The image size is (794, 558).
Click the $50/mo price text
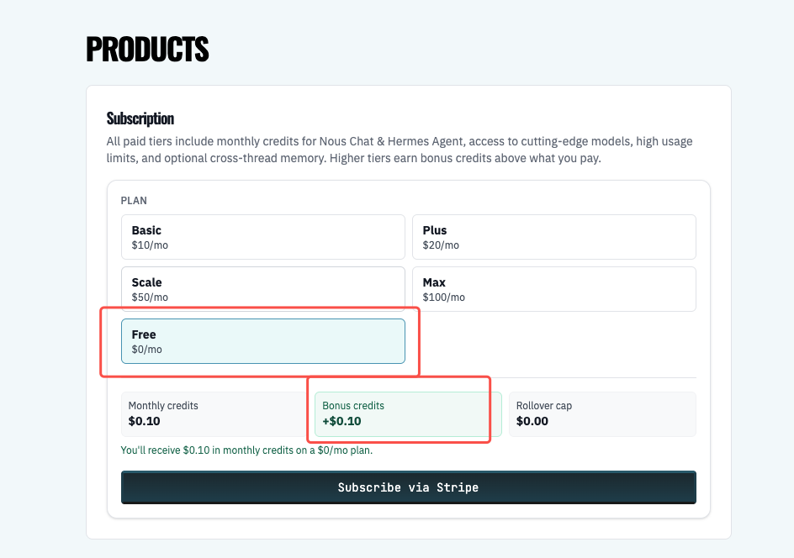(x=151, y=297)
